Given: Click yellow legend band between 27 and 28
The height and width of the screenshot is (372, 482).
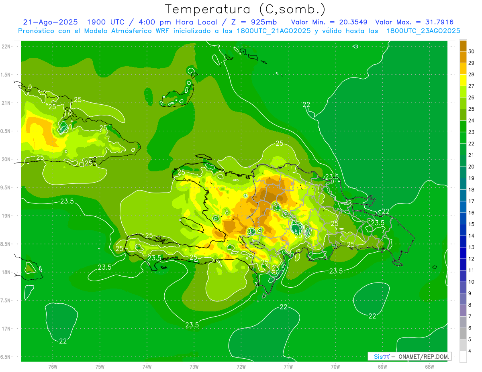Looking at the screenshot, I should tap(463, 80).
